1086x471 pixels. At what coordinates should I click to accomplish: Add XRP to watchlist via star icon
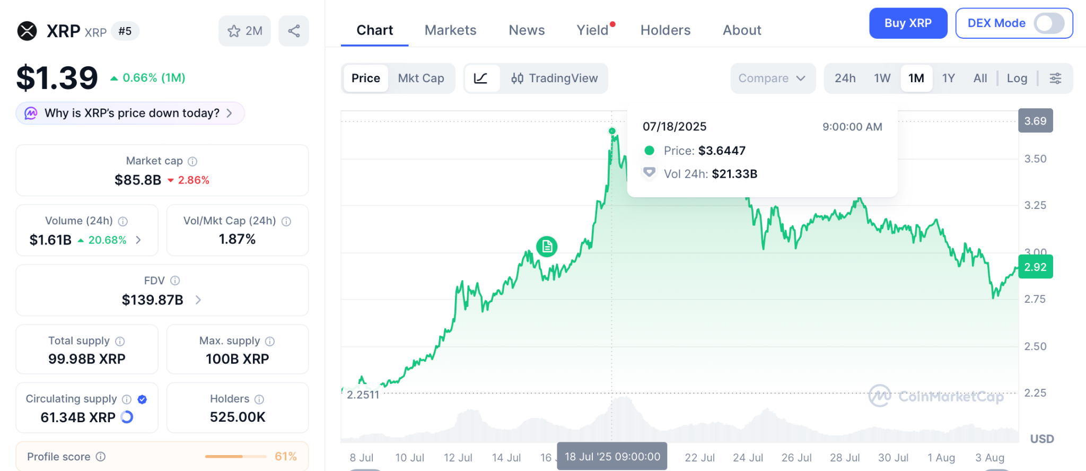coord(234,31)
